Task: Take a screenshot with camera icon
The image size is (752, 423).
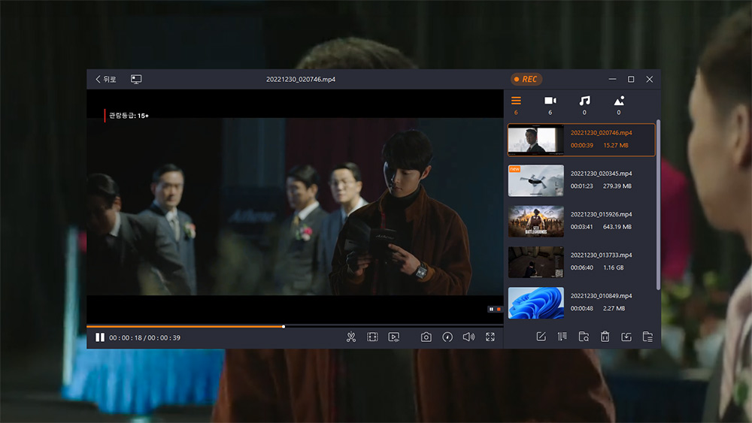Action: coord(426,337)
